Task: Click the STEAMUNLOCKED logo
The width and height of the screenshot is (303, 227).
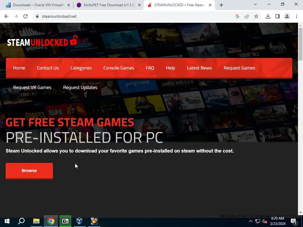Action: click(43, 41)
